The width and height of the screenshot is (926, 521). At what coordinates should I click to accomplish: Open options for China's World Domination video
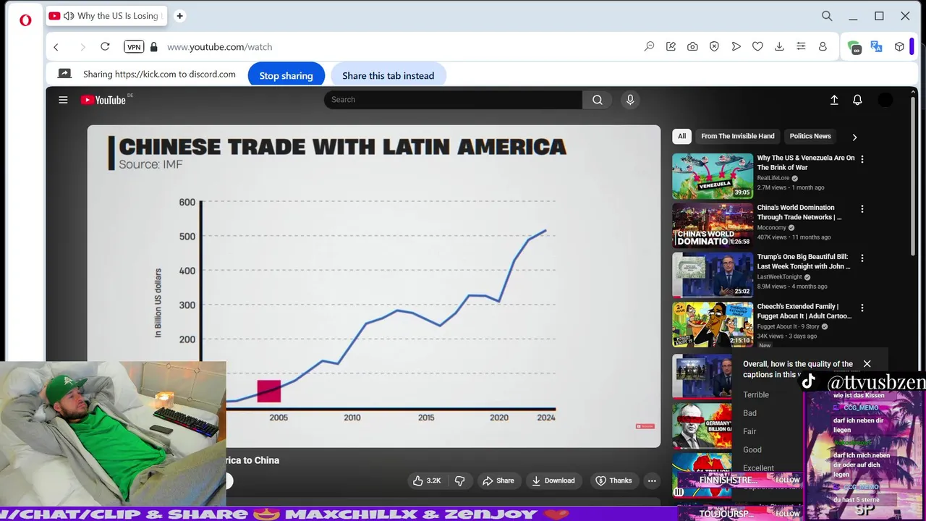click(x=862, y=209)
